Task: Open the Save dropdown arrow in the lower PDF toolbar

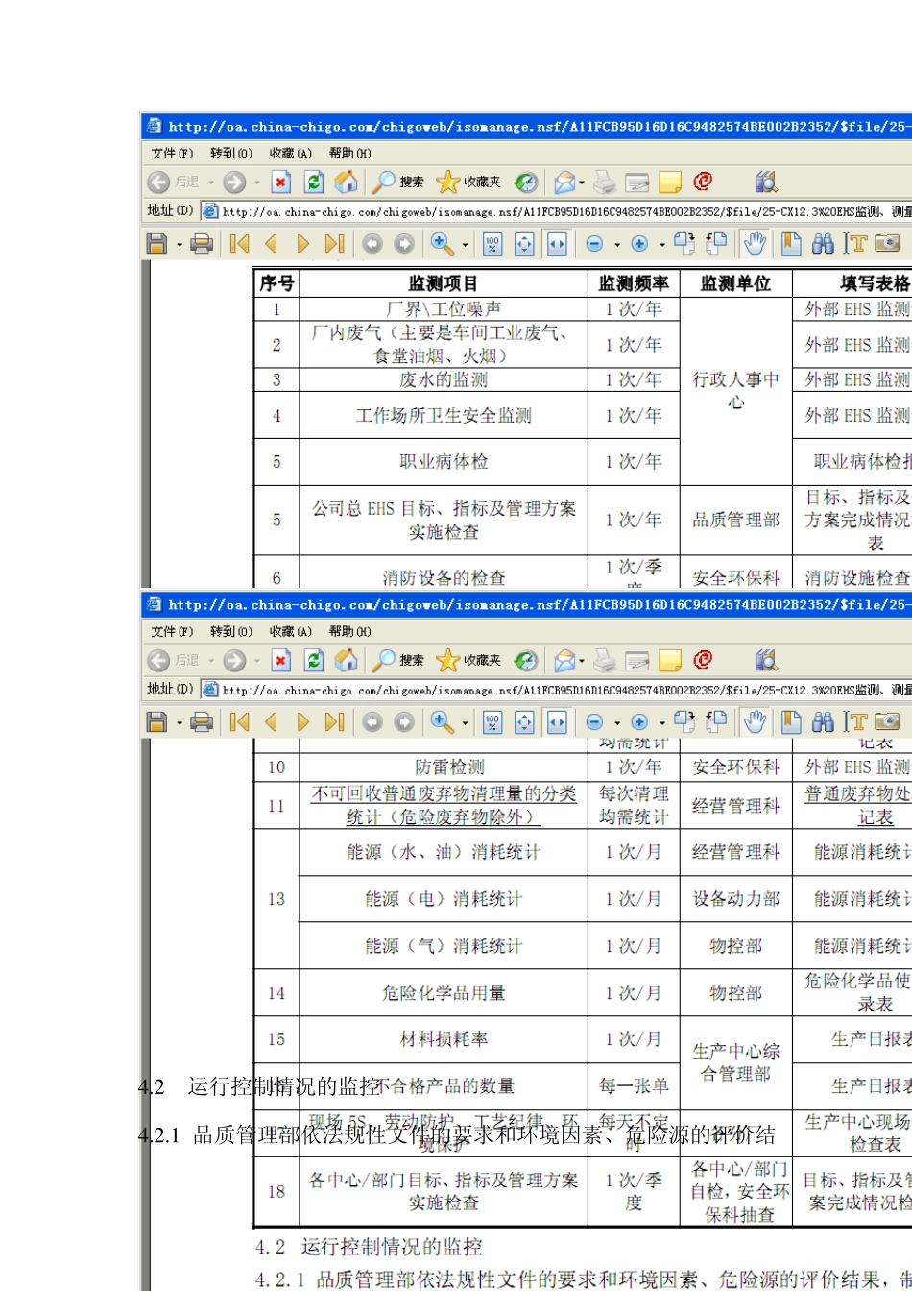Action: pyautogui.click(x=180, y=723)
